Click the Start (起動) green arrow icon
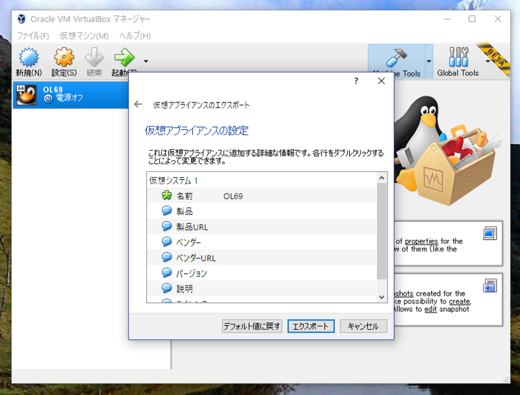Screen dimensions: 520x395 click(x=124, y=57)
